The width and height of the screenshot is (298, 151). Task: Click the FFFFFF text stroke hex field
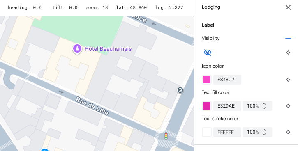(227, 132)
